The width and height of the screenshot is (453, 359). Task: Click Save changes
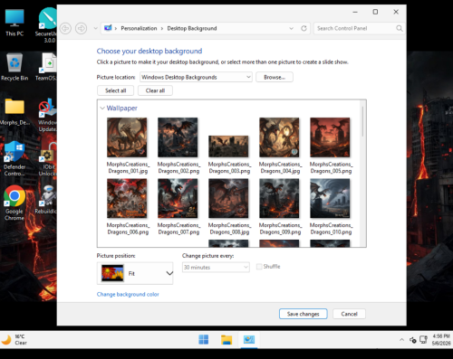click(303, 314)
